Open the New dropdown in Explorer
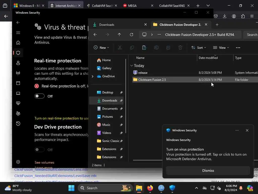This screenshot has height=194, width=258. click(x=101, y=48)
